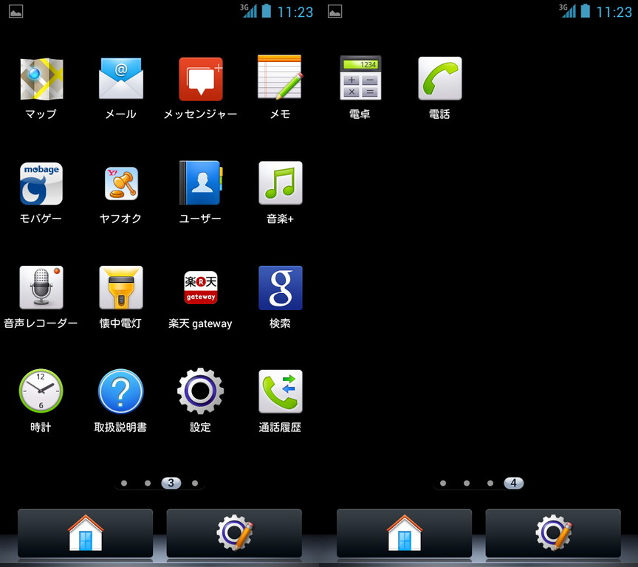The image size is (638, 567).
Task: Tap battery icon on left status bar
Action: [266, 10]
